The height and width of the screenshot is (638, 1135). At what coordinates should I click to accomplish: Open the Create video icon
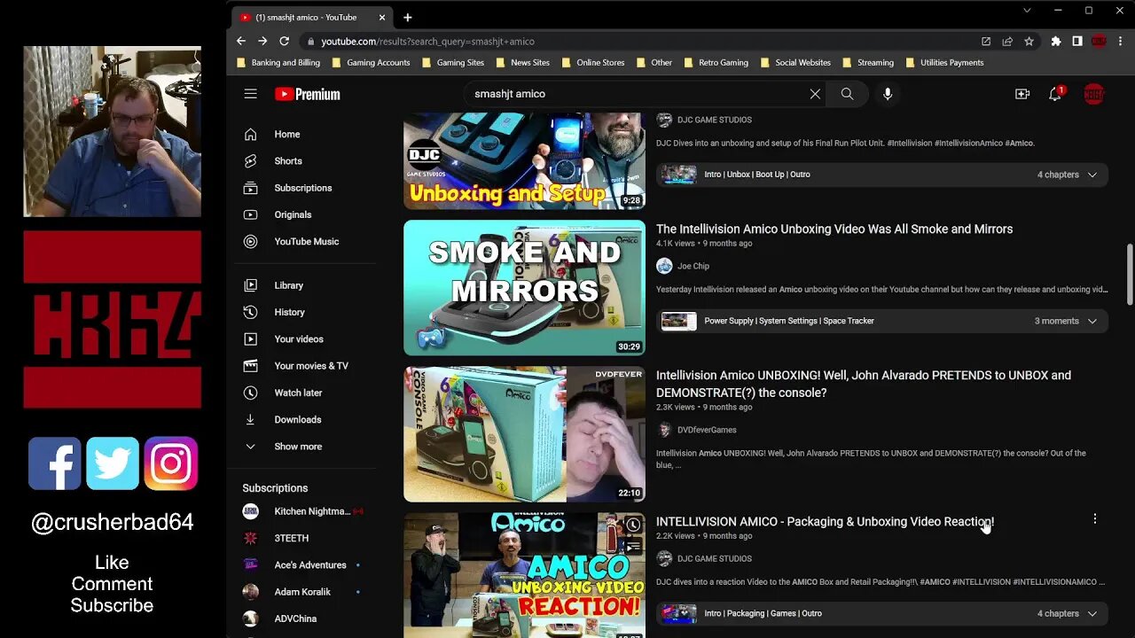click(1022, 94)
